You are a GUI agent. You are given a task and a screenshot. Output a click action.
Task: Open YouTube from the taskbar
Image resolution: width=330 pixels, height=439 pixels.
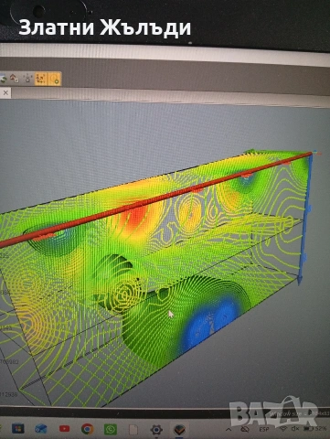pyautogui.click(x=64, y=429)
